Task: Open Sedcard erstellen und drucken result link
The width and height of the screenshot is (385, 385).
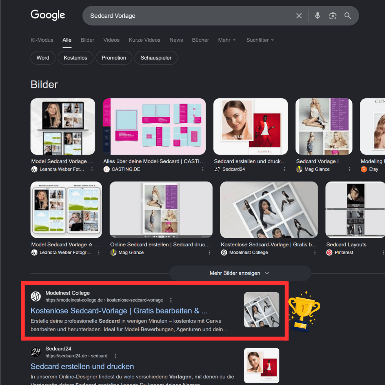Action: [82, 367]
